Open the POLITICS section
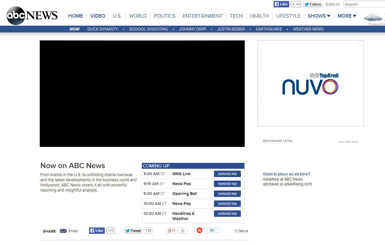Screen dimensions: 385x246 pos(165,16)
